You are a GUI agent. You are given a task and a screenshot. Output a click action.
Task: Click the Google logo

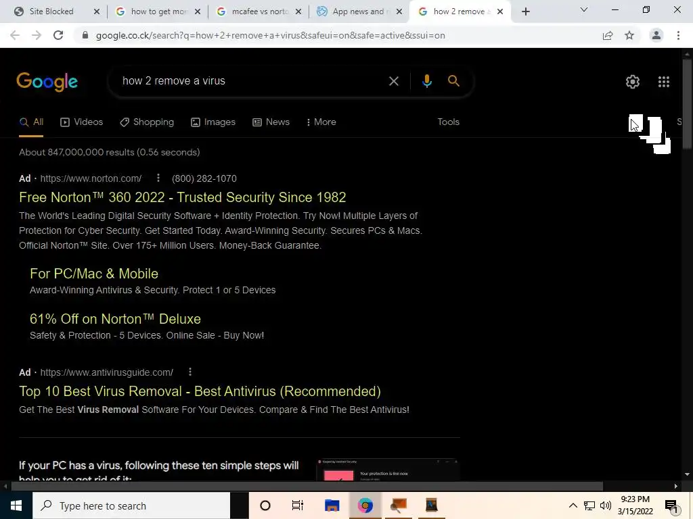47,82
